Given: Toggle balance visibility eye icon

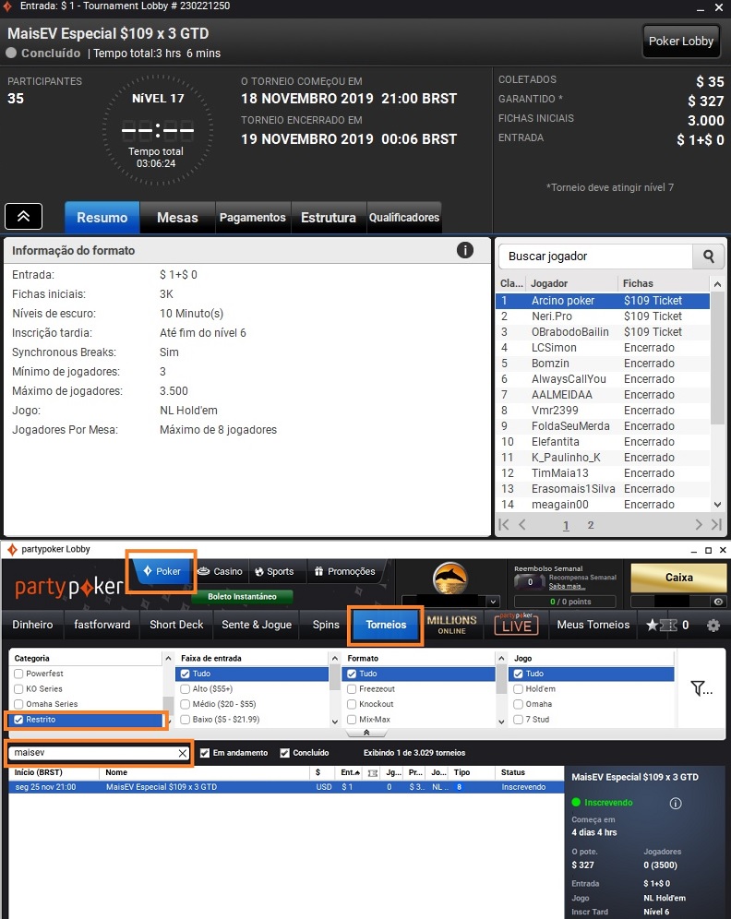Looking at the screenshot, I should 717,602.
